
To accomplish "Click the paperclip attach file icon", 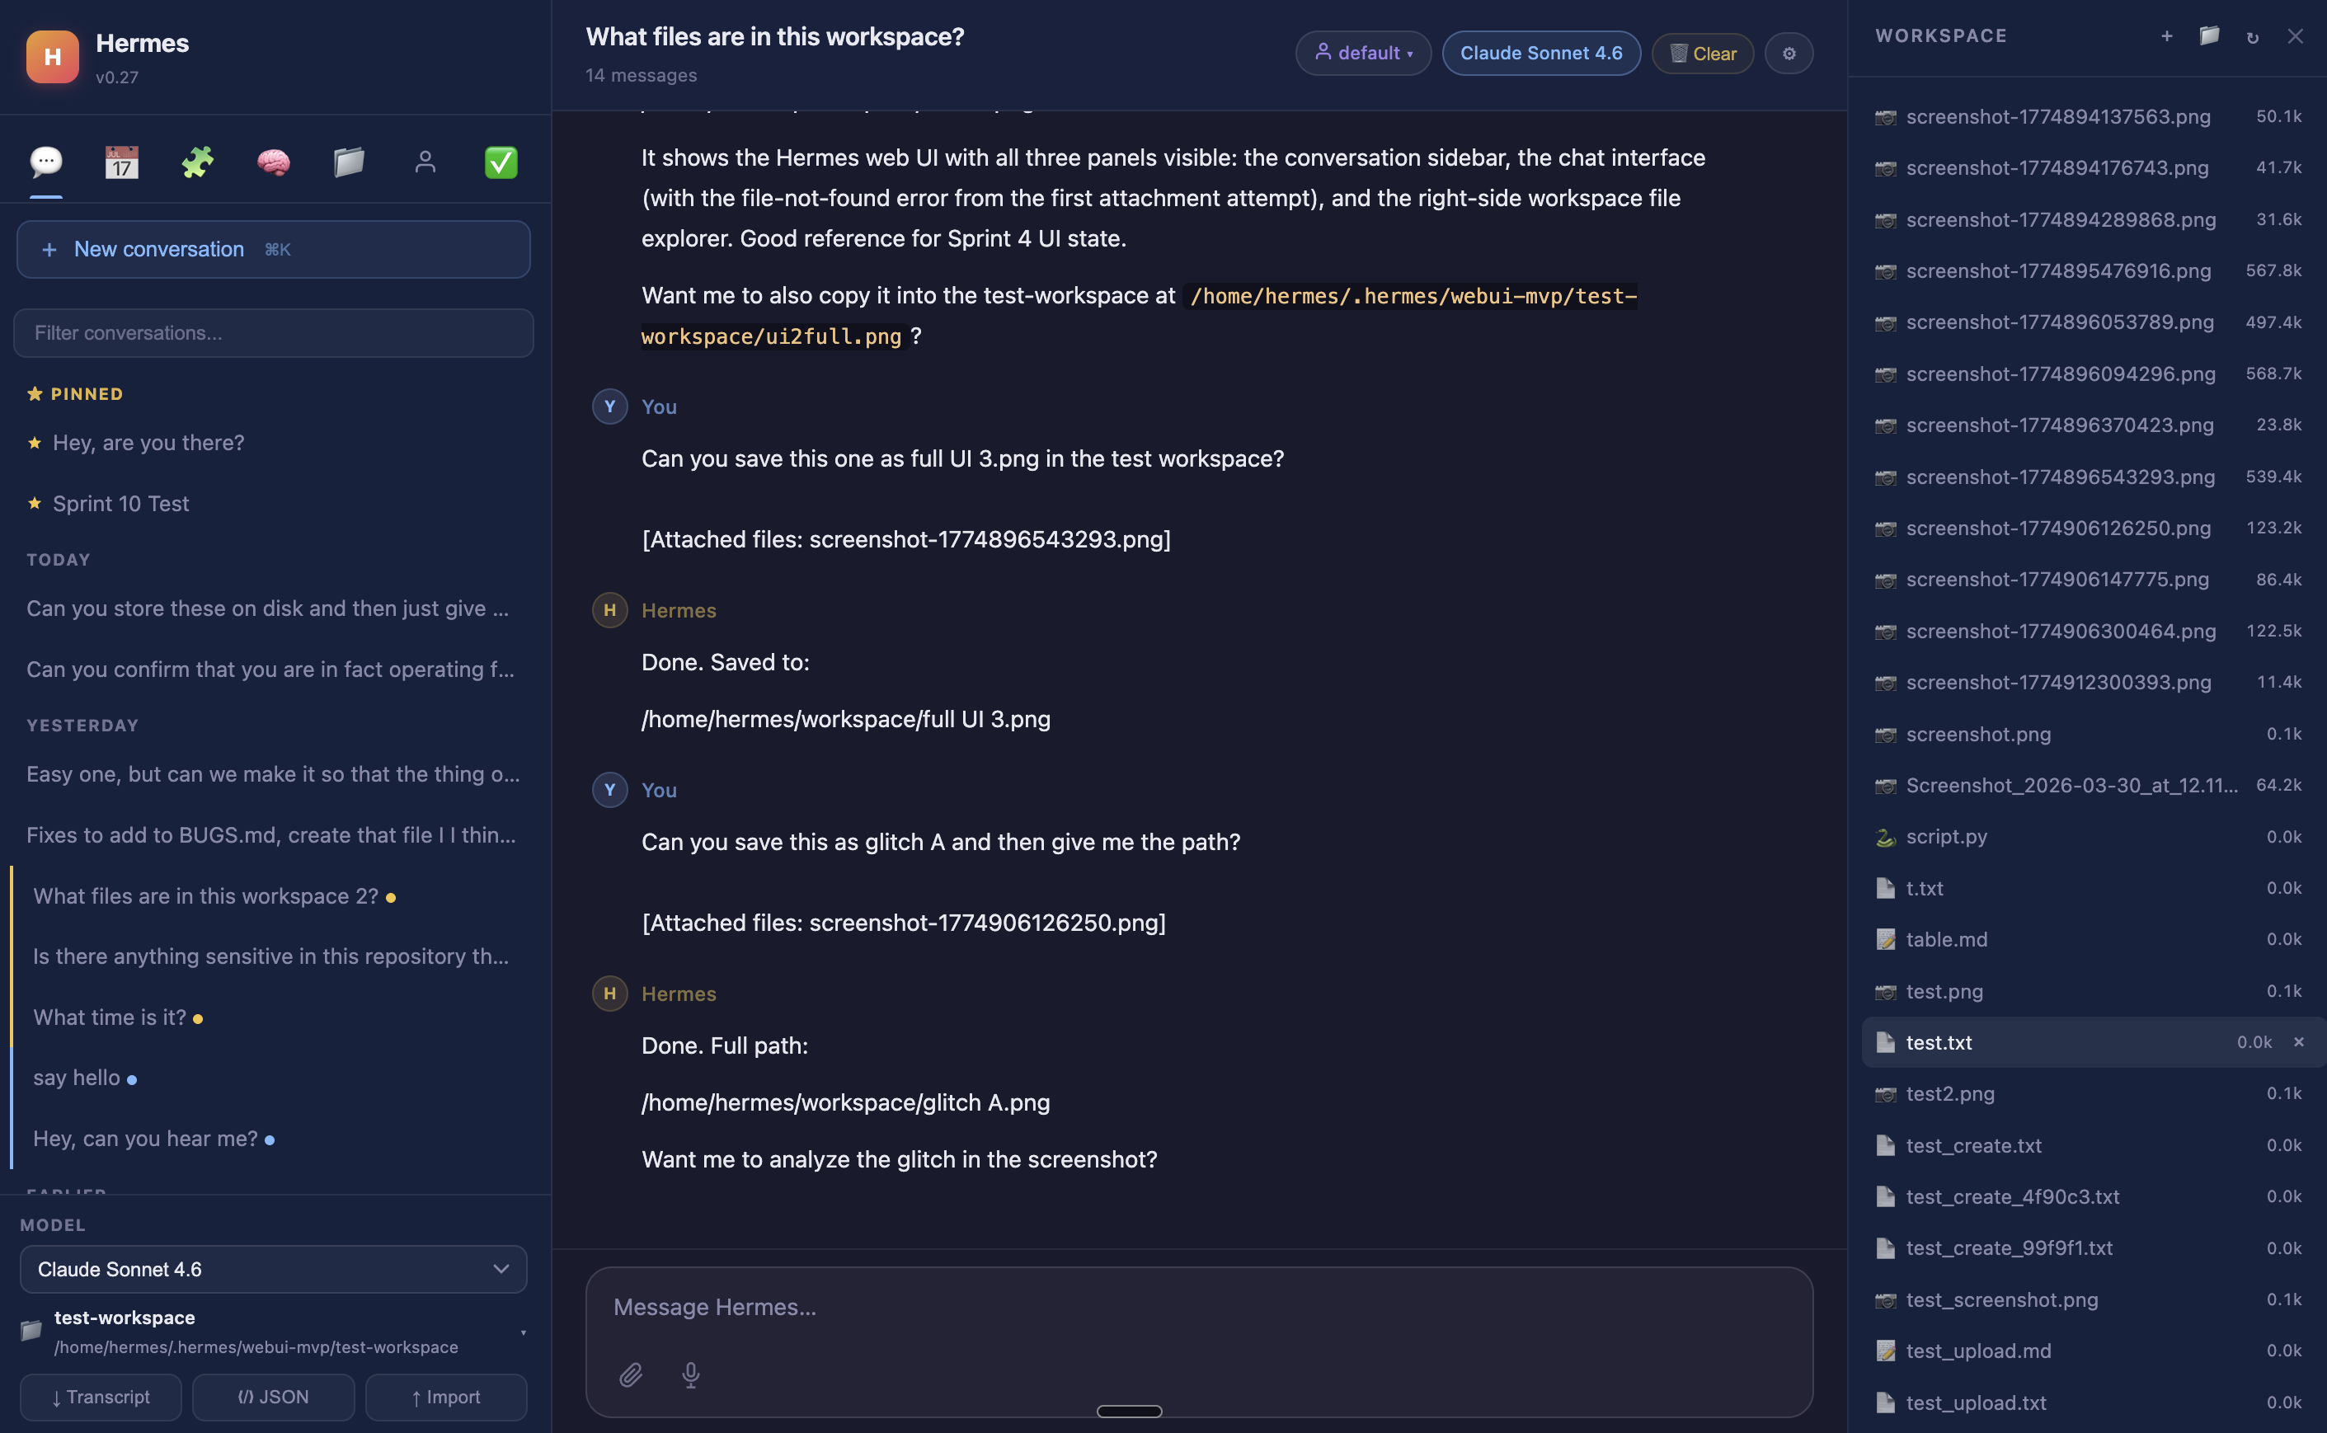I will coord(632,1374).
